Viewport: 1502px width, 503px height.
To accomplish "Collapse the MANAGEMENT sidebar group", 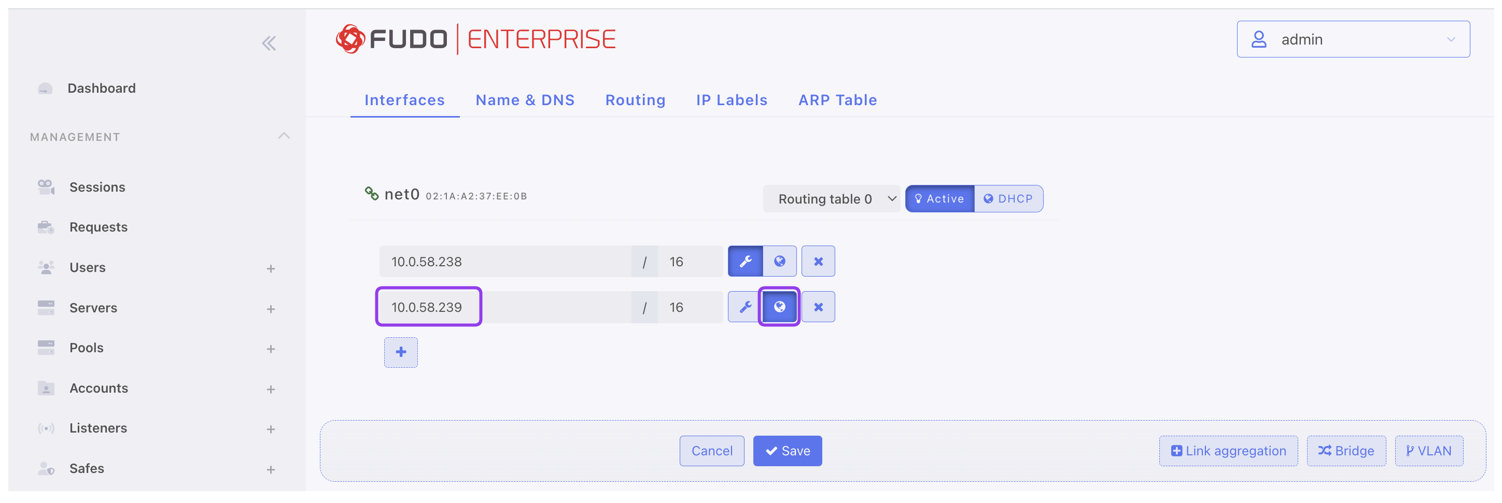I will (284, 136).
